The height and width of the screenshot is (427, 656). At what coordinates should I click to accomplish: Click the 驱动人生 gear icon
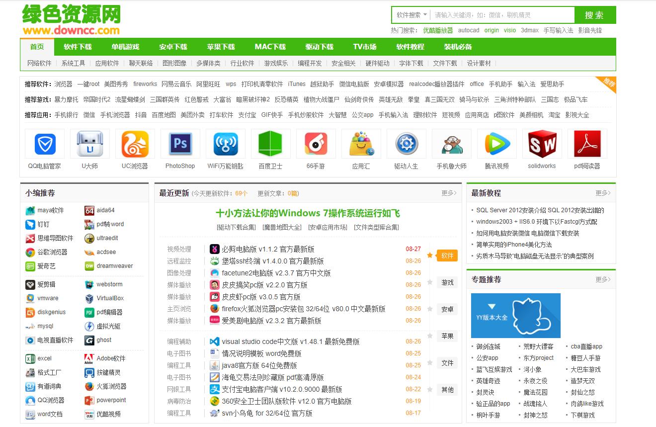tap(407, 144)
